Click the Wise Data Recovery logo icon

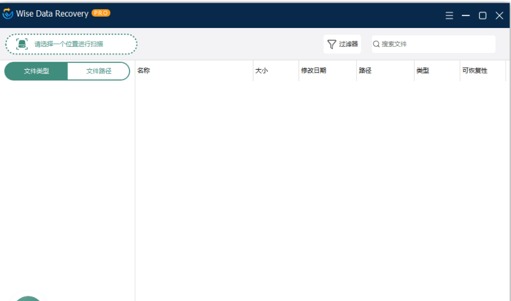click(8, 14)
